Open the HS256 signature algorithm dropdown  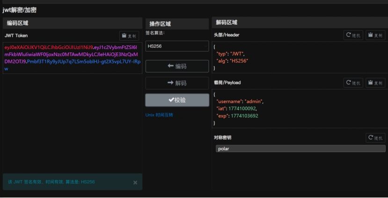coord(177,46)
